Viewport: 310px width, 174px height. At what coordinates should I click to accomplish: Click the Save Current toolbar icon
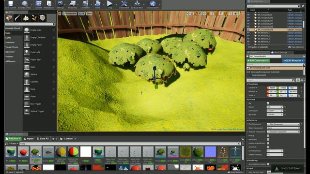[11, 4]
